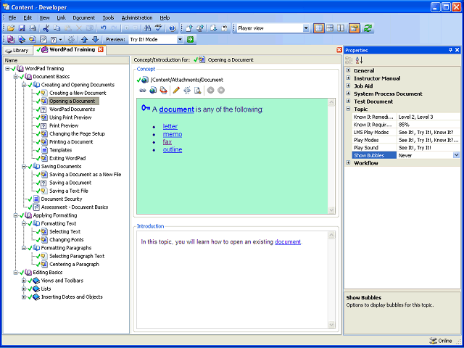Toggle the Properties pane toolbar button
The height and width of the screenshot is (348, 464).
354,28
